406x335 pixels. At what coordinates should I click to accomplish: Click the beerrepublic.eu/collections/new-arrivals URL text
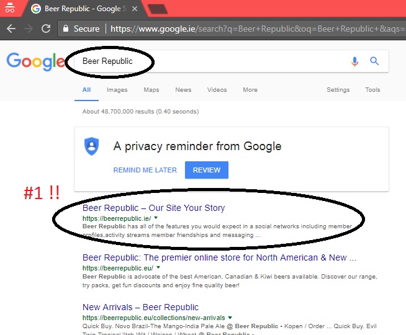[154, 318]
